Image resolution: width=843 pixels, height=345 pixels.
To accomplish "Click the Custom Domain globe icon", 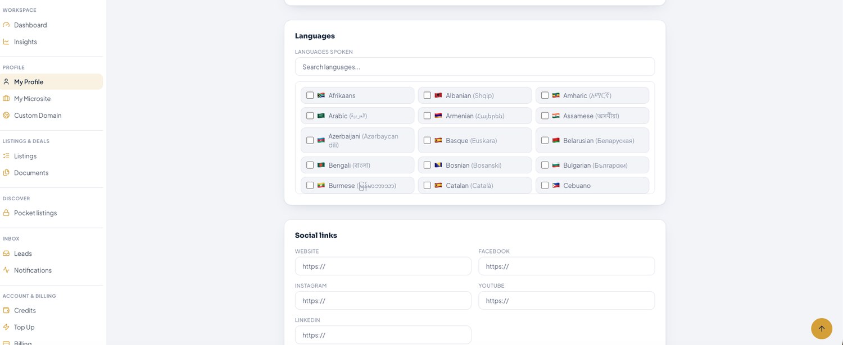I will pos(6,116).
